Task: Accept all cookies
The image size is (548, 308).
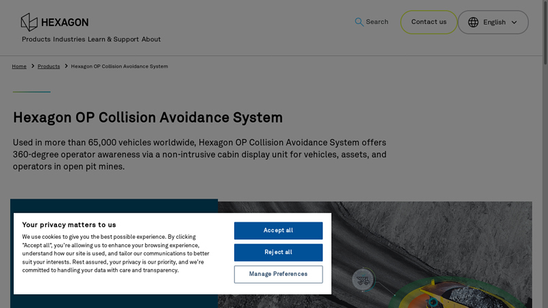Action: point(278,231)
